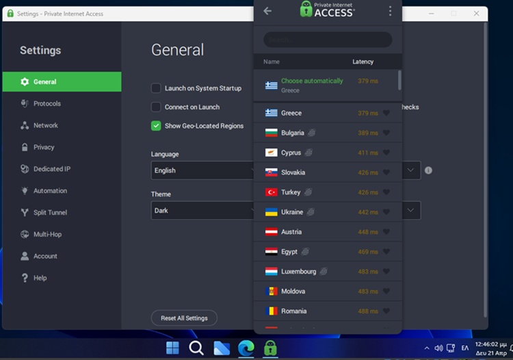Click the Settings window scrollbar
The width and height of the screenshot is (513, 360).
pyautogui.click(x=485, y=170)
